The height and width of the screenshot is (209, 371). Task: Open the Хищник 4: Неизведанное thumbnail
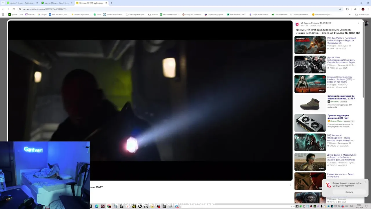[x=310, y=142]
